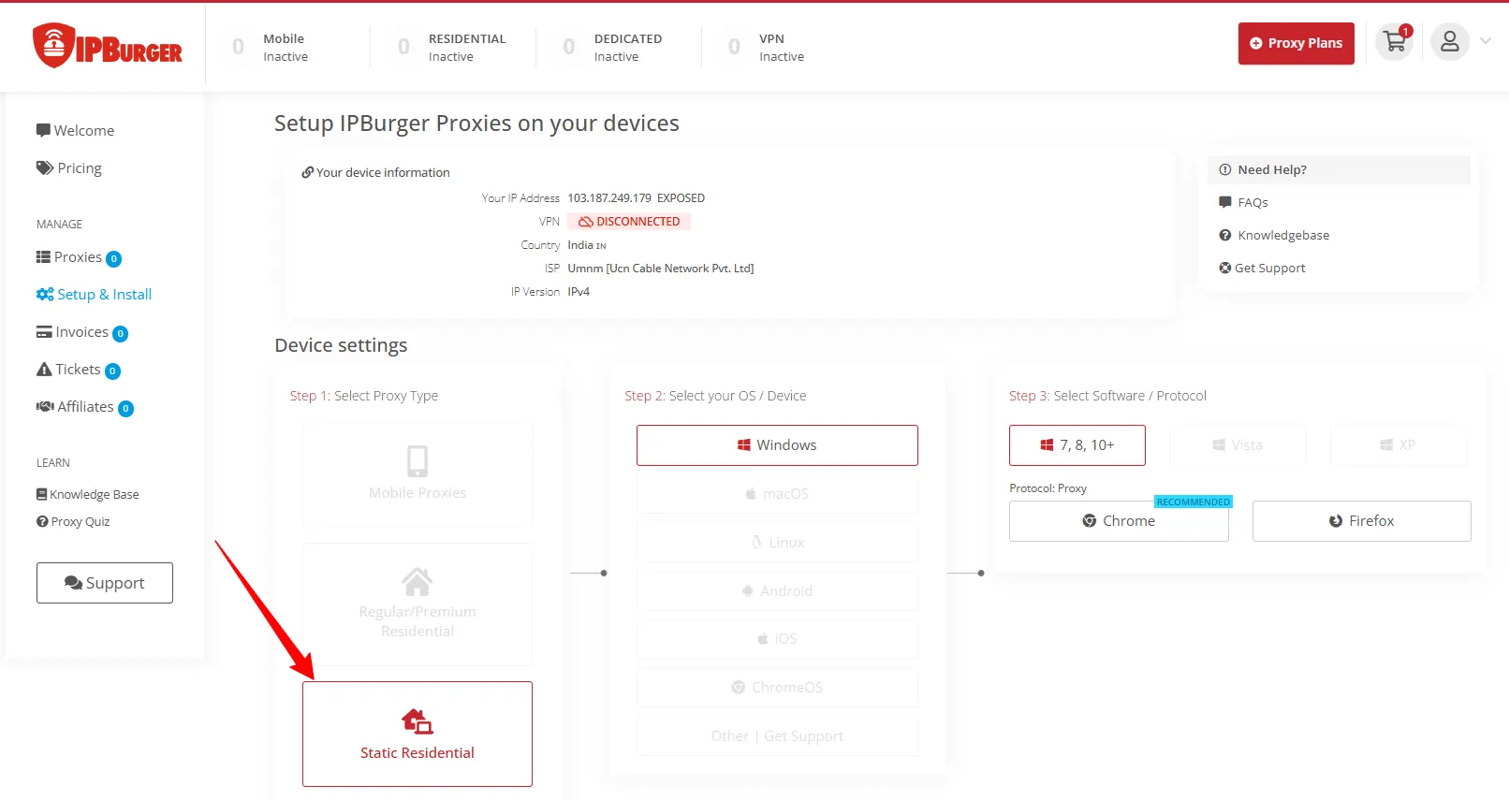Image resolution: width=1509 pixels, height=800 pixels.
Task: Click the Country India value
Action: coord(587,245)
